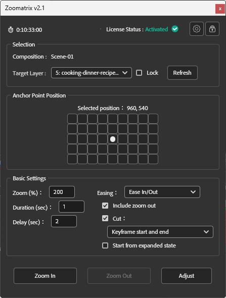Click the Activated license status text
The width and height of the screenshot is (226, 298).
(x=157, y=29)
